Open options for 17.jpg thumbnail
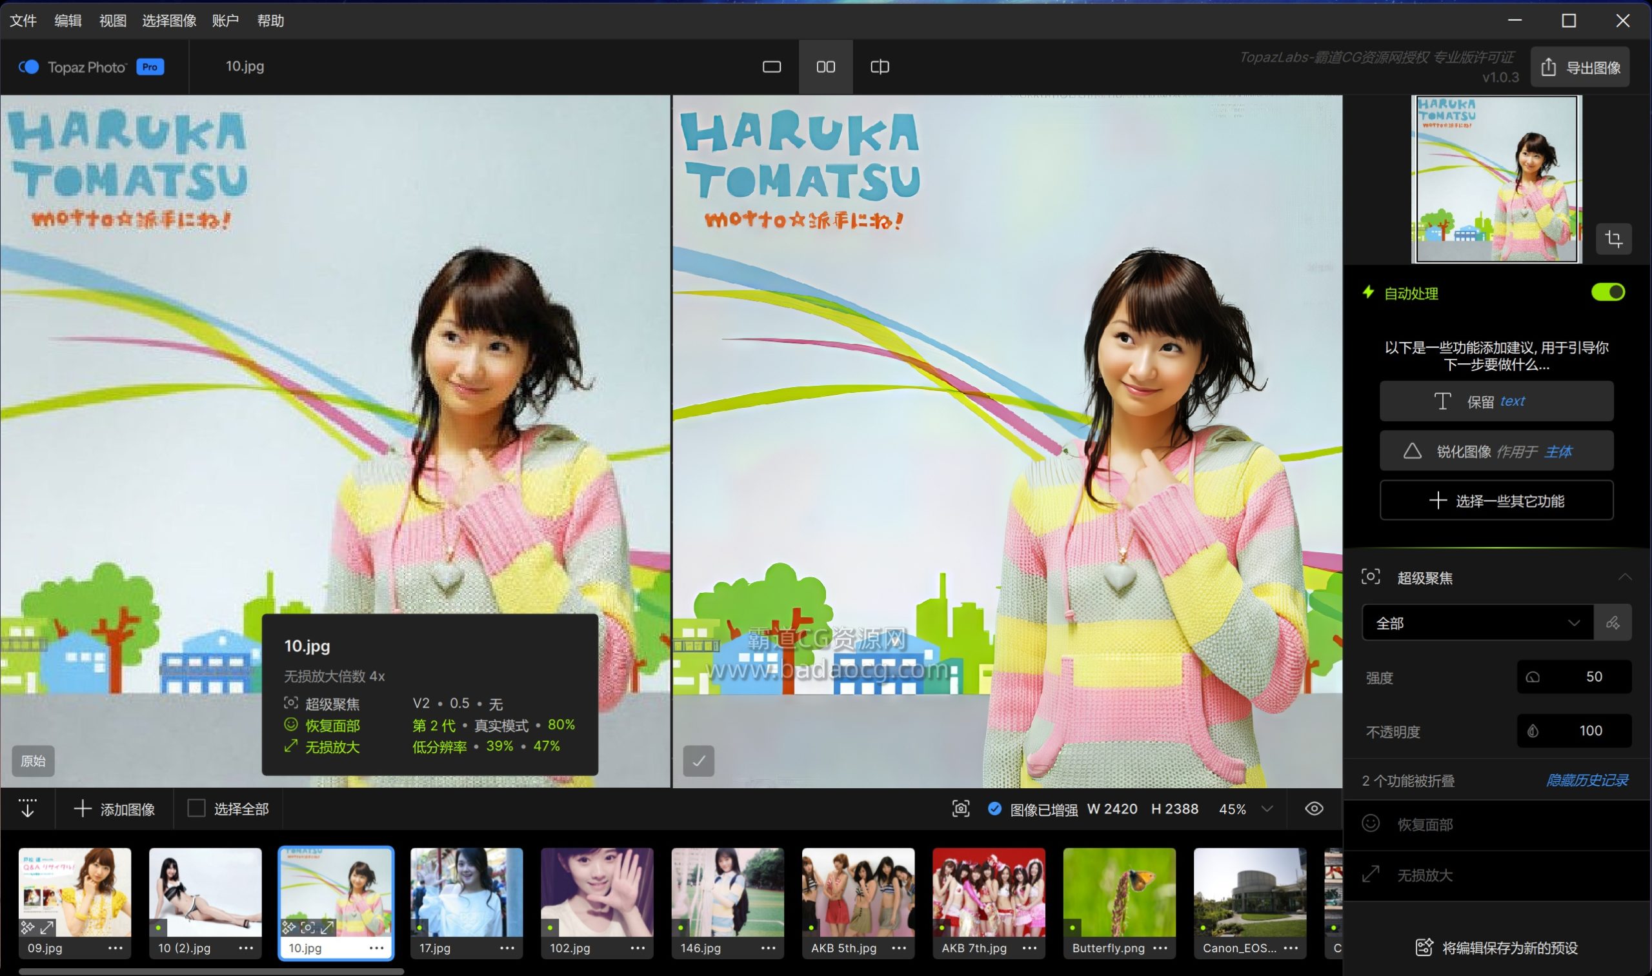 (507, 948)
